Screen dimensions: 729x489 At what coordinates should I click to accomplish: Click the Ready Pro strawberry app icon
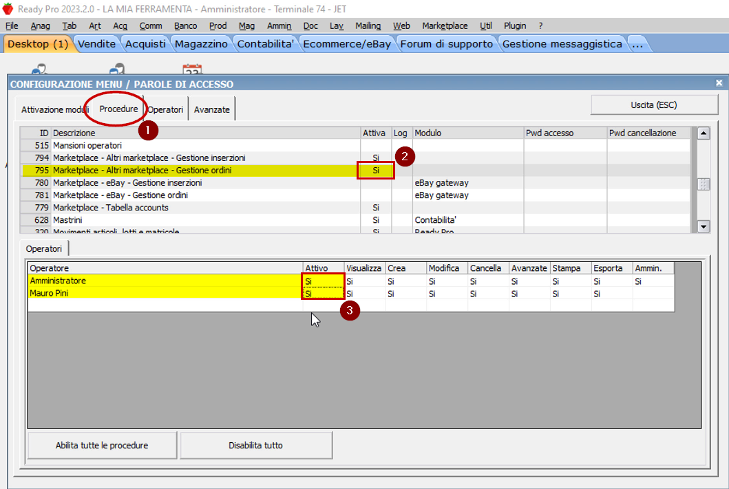point(8,9)
